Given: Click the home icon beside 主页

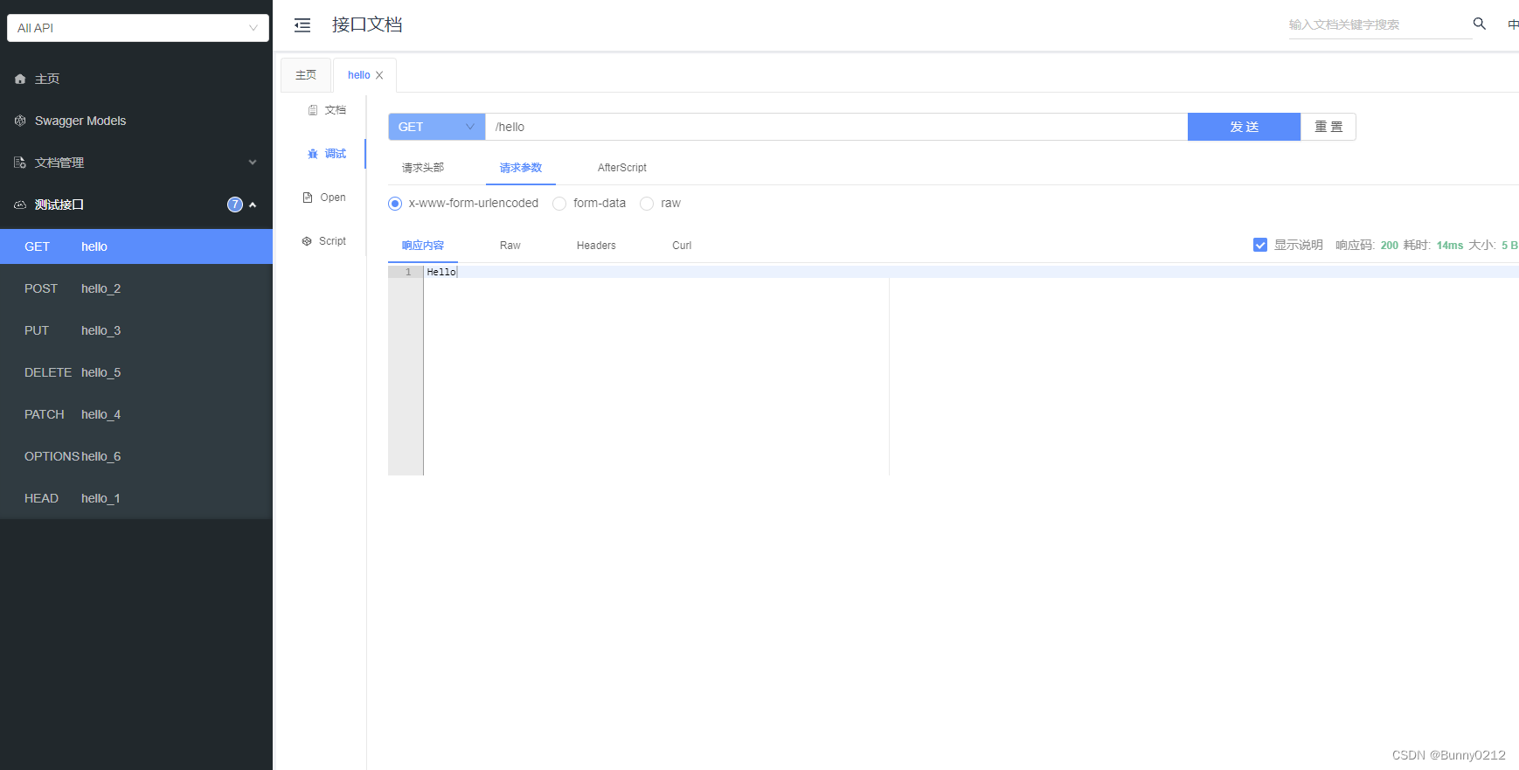Looking at the screenshot, I should click(x=20, y=79).
